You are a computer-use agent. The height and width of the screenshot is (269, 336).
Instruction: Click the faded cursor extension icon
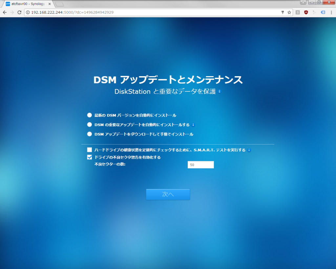pyautogui.click(x=314, y=12)
